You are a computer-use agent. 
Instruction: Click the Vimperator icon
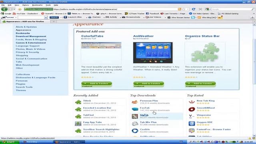(192, 116)
